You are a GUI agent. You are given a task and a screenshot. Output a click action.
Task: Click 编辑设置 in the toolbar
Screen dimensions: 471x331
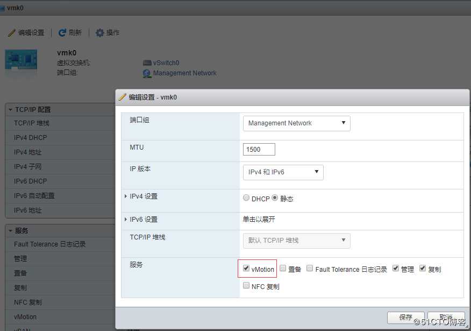click(31, 32)
